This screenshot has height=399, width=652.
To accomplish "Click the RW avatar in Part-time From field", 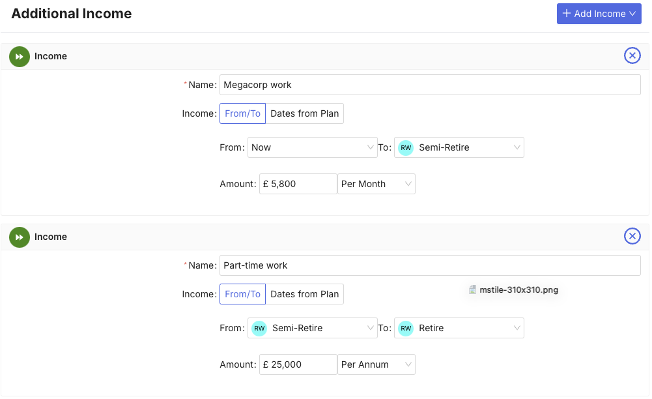I will click(x=259, y=329).
